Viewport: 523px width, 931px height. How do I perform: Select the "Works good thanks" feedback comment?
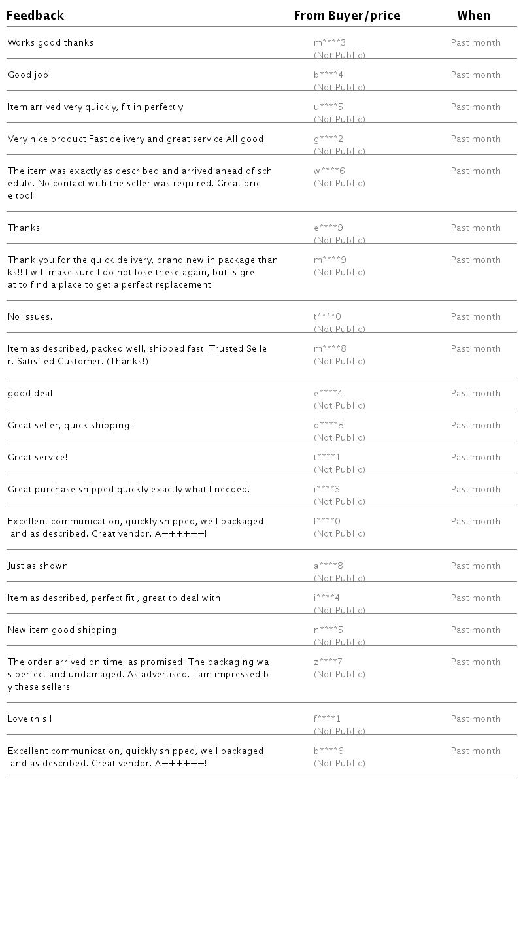point(51,43)
